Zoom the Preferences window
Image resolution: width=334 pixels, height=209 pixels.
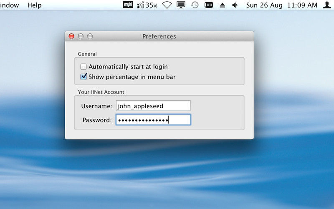point(90,36)
